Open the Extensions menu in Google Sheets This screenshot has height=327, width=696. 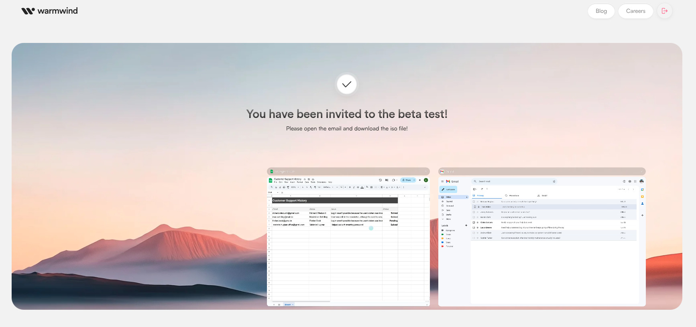tap(322, 182)
